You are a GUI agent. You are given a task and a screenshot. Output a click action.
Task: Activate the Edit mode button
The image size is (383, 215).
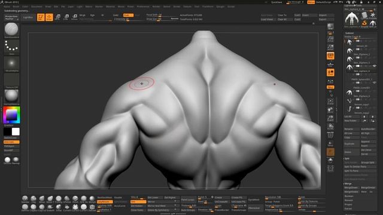coord(41,17)
